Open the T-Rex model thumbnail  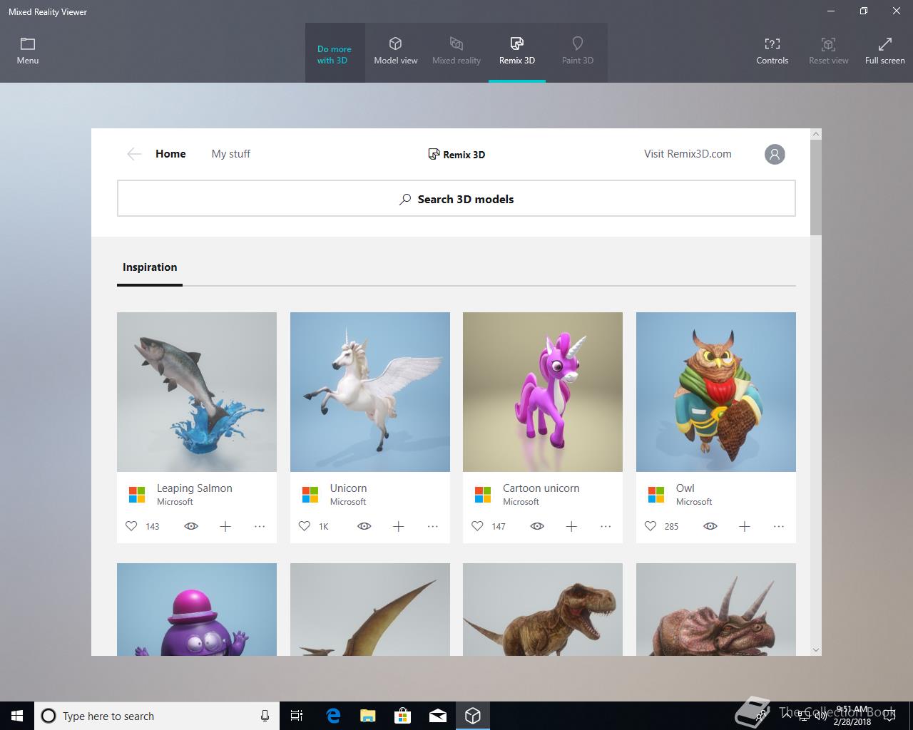coord(543,610)
